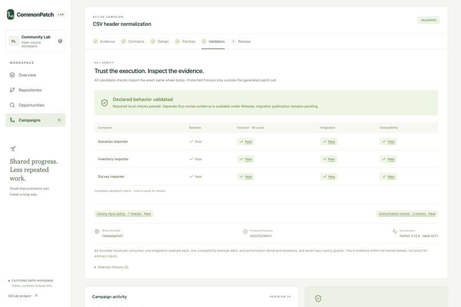This screenshot has height=307, width=461.
Task: Click the Evidence step check icon
Action: point(96,41)
